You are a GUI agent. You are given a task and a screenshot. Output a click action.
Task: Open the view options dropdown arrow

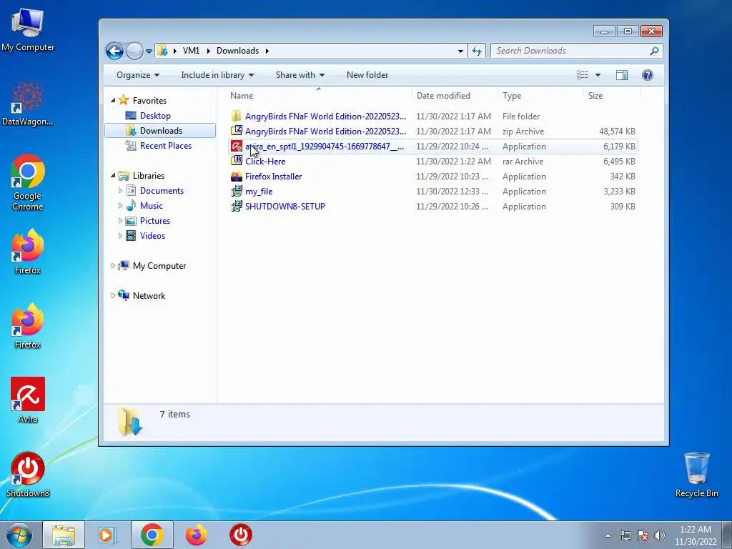(598, 75)
